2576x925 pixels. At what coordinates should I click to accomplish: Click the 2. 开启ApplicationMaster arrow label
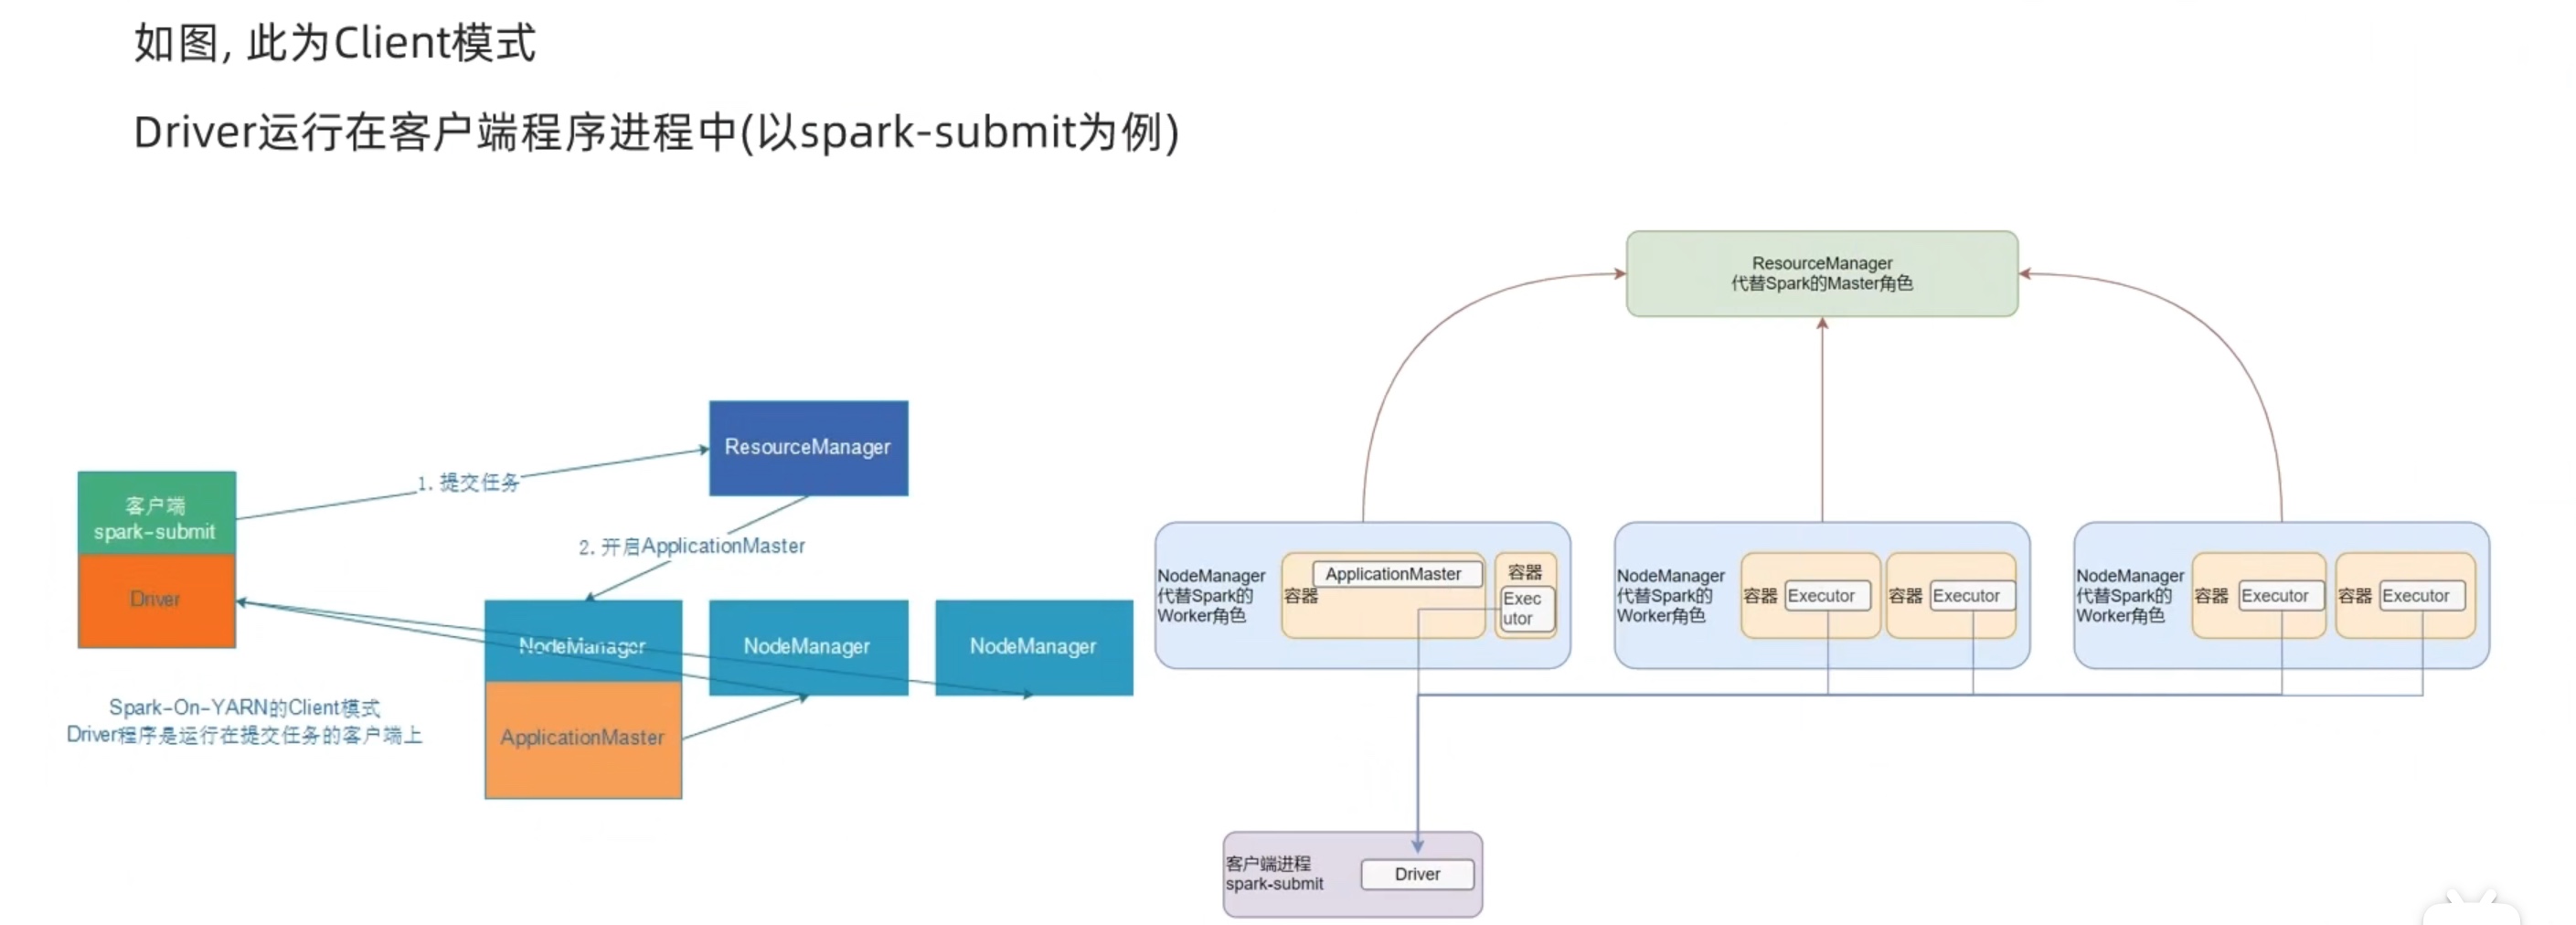coord(691,546)
